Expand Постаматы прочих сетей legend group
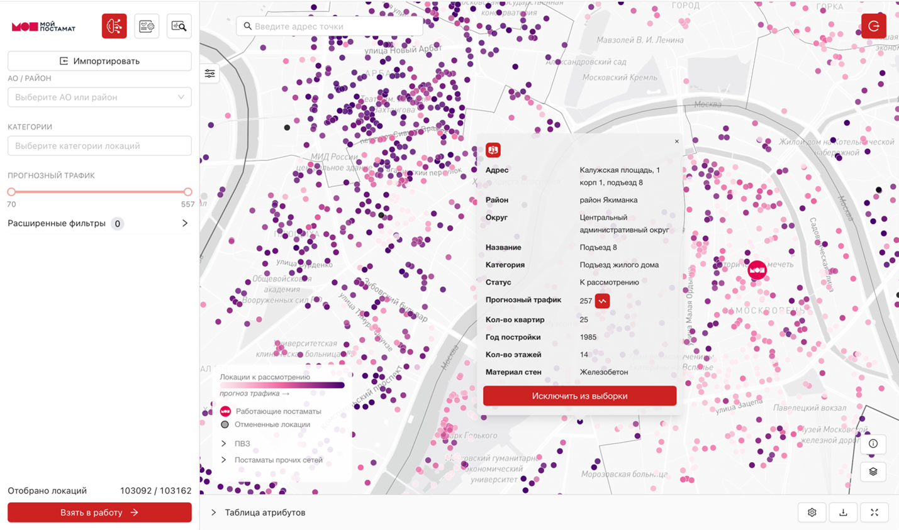899x530 pixels. click(224, 460)
